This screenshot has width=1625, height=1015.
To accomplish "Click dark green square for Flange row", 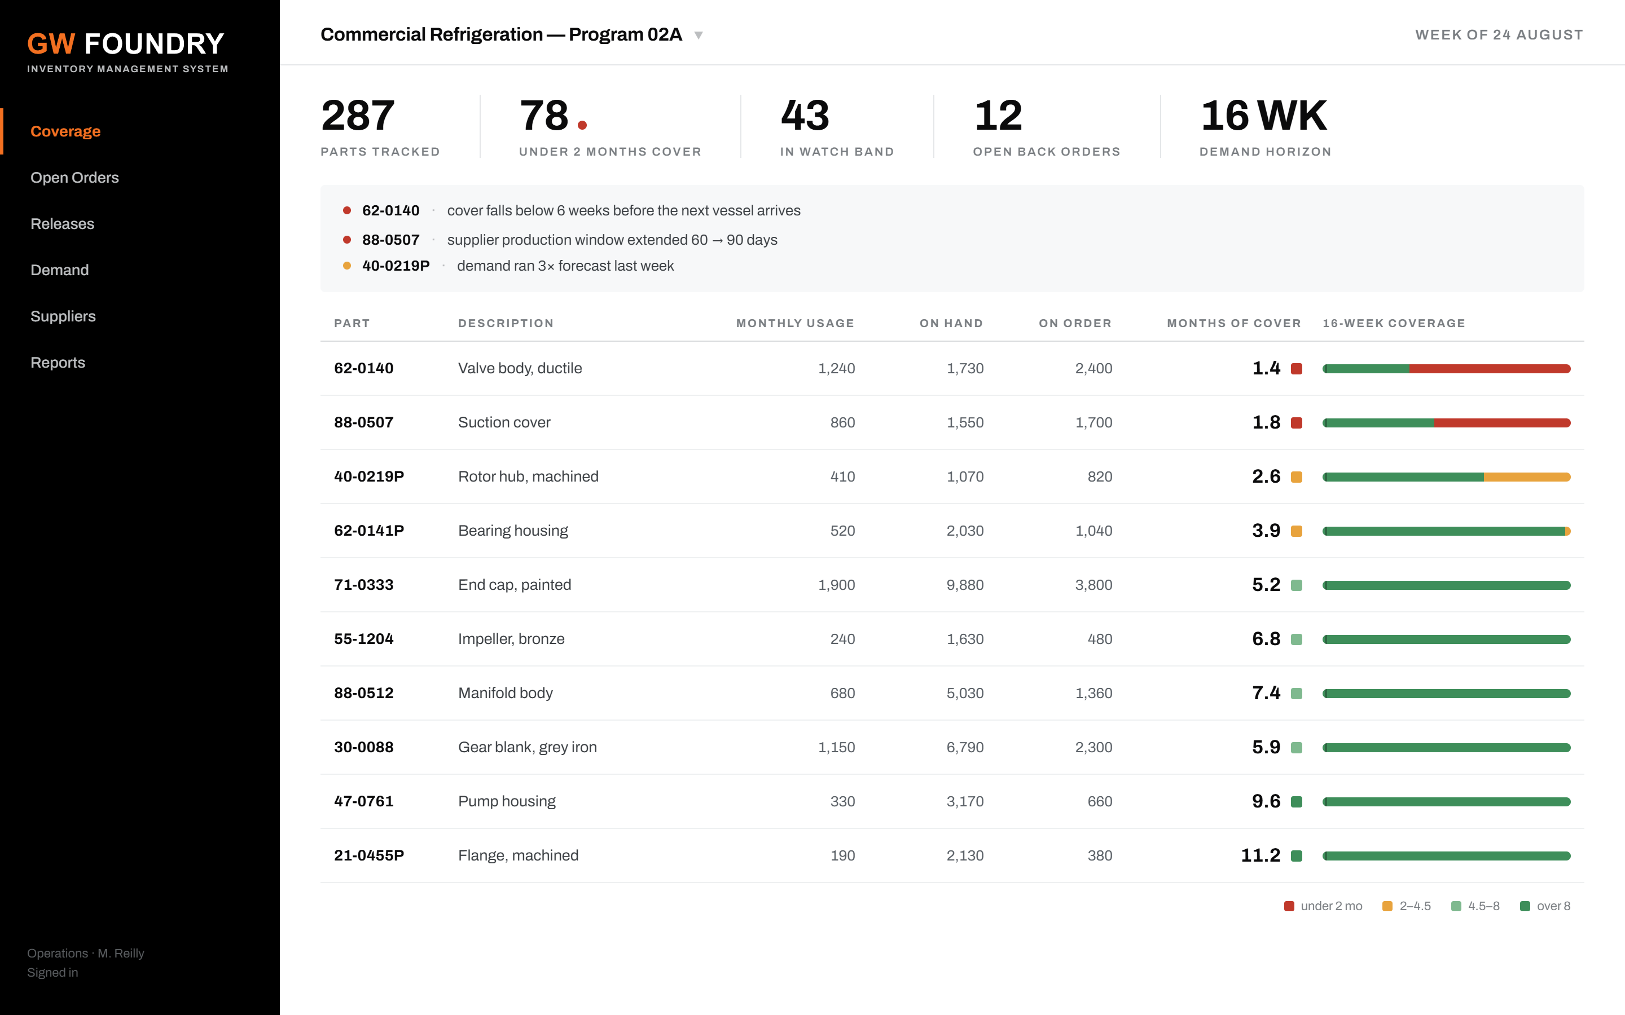I will (1297, 856).
